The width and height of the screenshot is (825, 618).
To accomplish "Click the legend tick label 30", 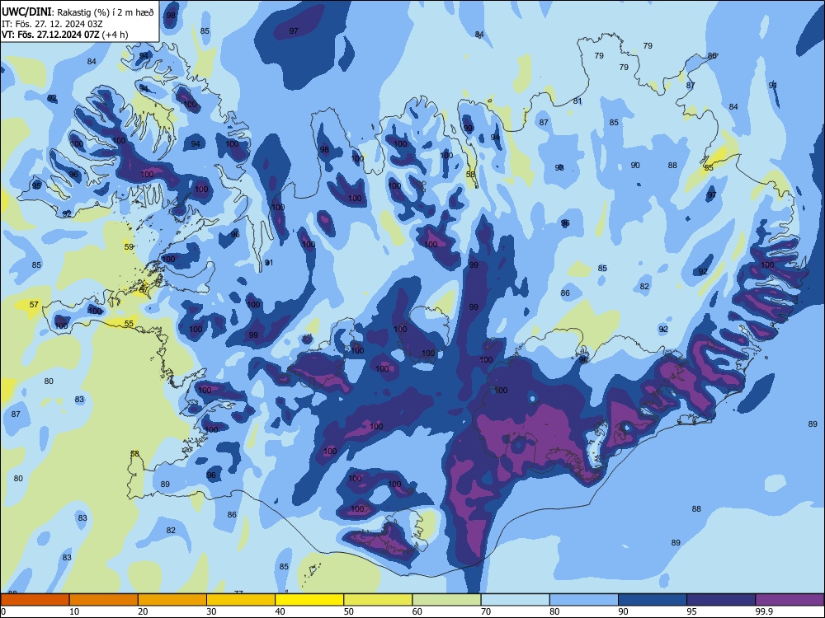I will [x=211, y=611].
